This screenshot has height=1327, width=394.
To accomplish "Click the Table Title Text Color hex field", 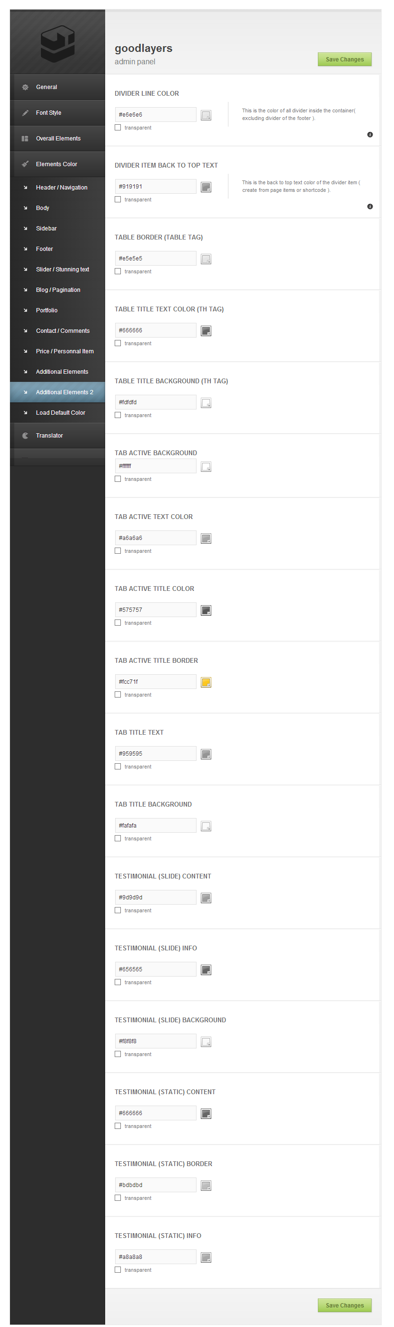I will [x=155, y=331].
